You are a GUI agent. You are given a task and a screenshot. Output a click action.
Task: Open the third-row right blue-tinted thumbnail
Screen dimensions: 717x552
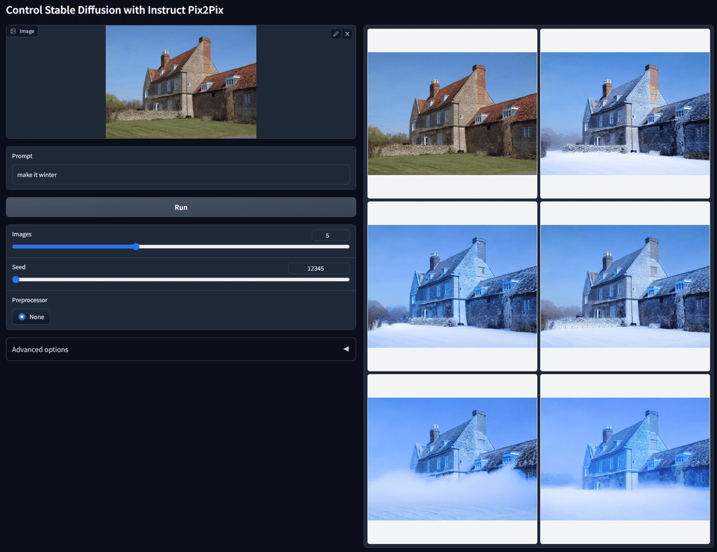tap(625, 459)
